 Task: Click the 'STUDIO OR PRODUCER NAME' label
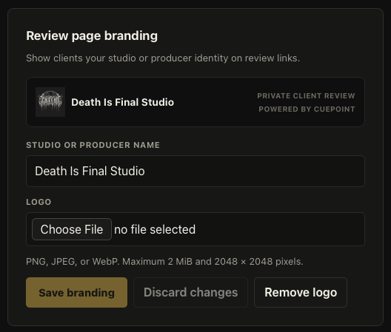[93, 145]
